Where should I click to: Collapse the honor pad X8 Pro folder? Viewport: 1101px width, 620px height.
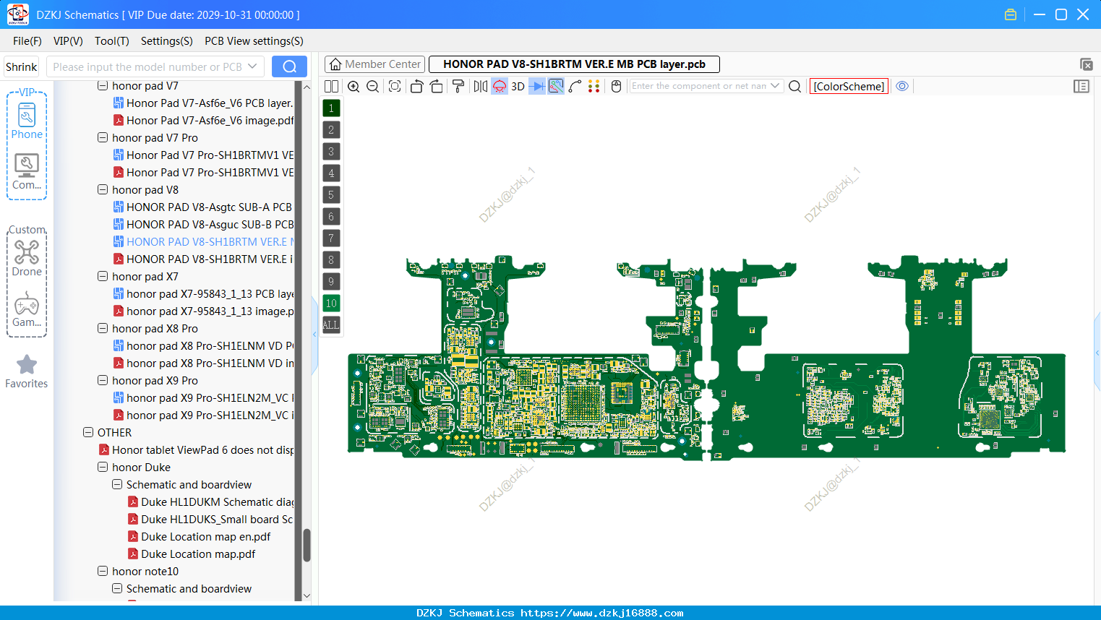[x=103, y=328]
